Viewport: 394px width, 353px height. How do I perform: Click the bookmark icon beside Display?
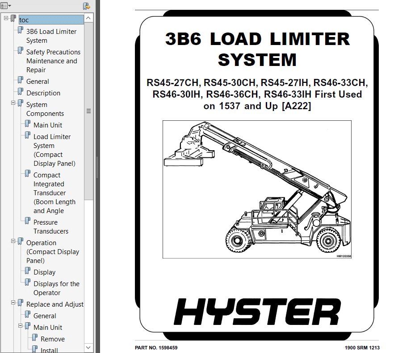click(28, 271)
